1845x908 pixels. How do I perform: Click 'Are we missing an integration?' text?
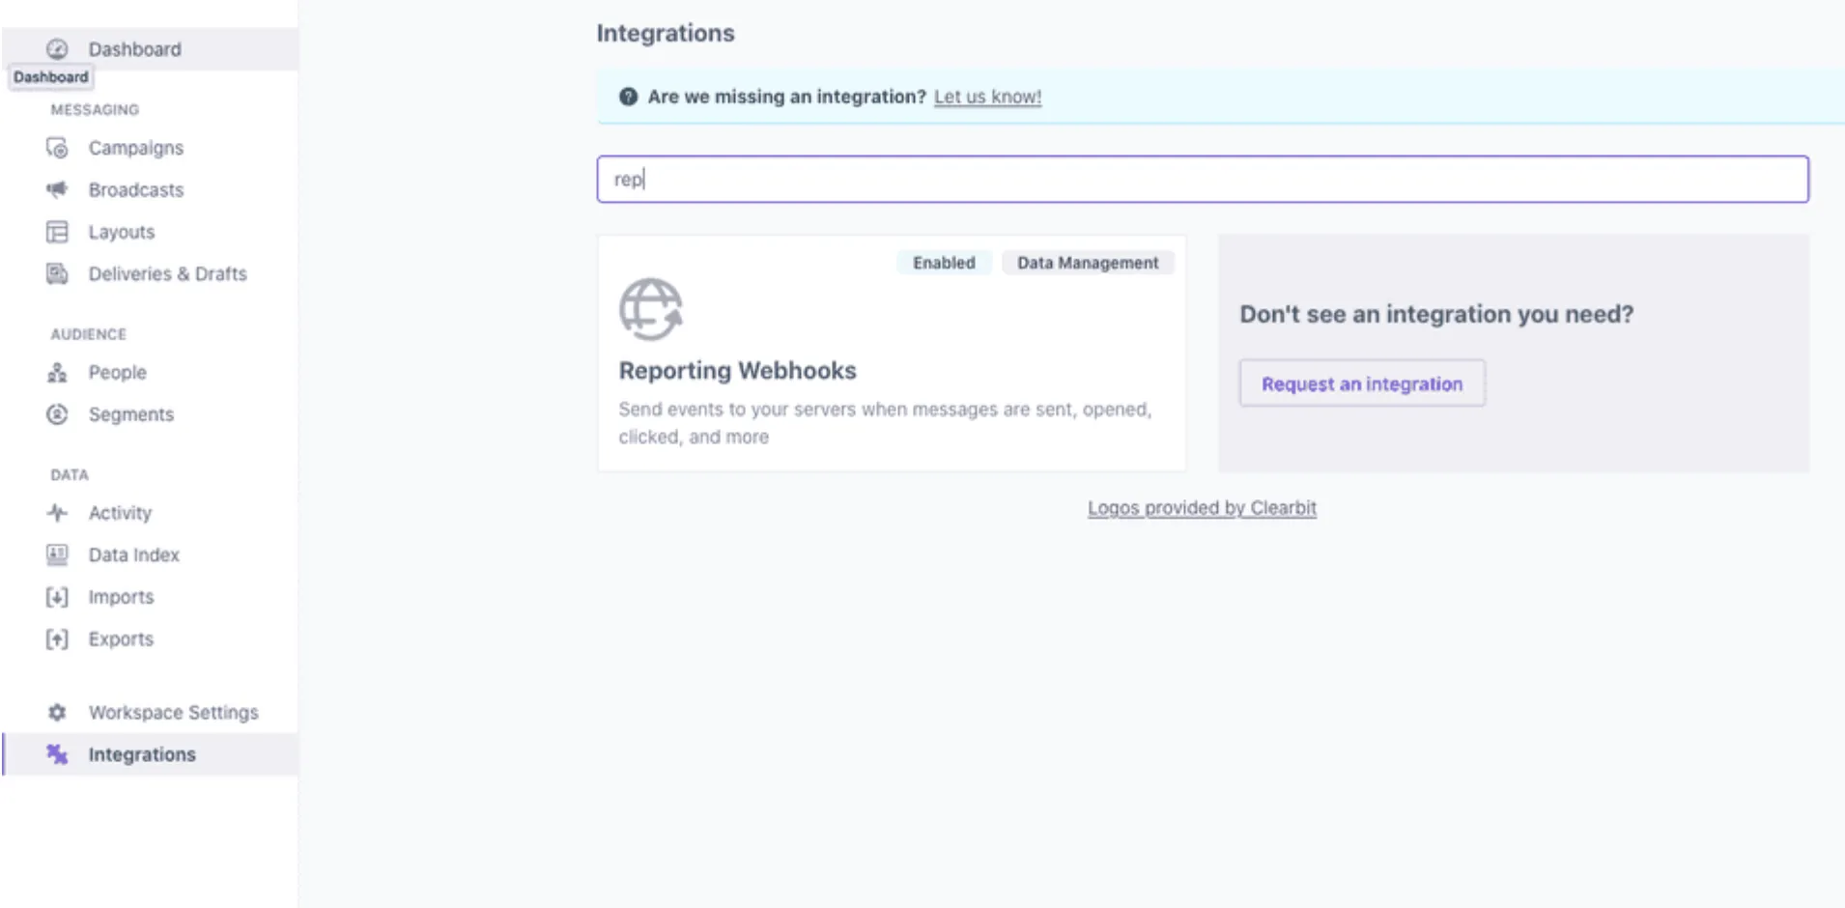(x=787, y=97)
